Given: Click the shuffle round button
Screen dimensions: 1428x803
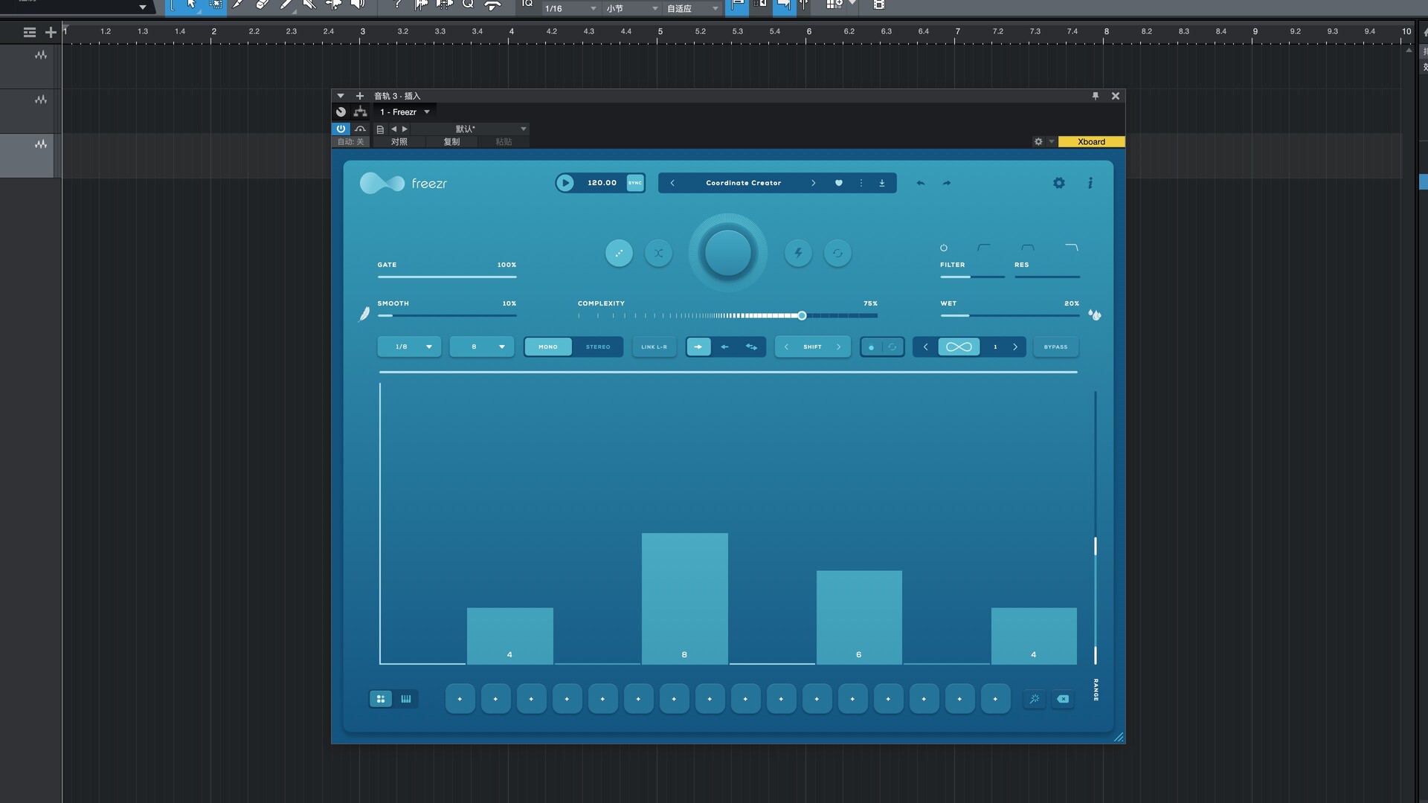Looking at the screenshot, I should click(x=658, y=253).
